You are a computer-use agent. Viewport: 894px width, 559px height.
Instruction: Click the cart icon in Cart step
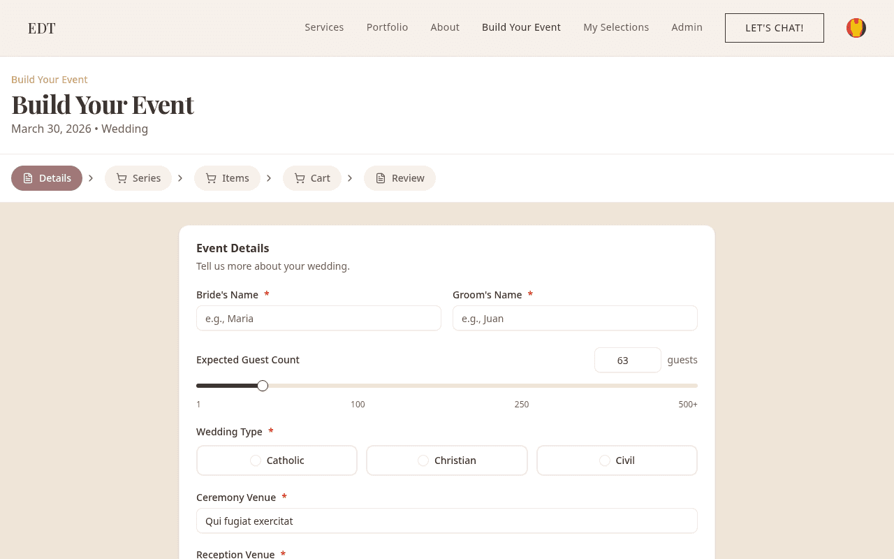[300, 178]
